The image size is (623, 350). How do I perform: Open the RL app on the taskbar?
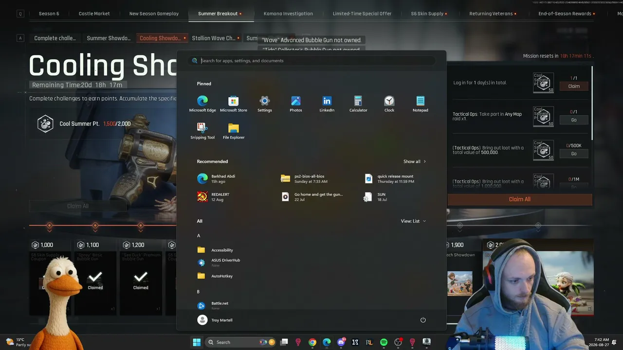coord(369,342)
